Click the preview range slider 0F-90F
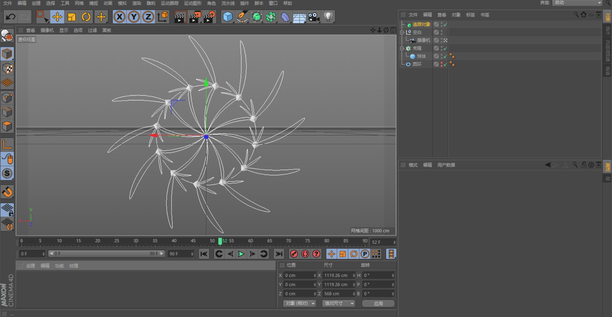 107,254
